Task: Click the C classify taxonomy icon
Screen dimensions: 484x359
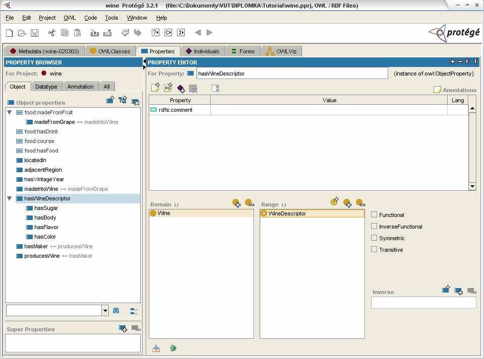Action: coord(168,33)
